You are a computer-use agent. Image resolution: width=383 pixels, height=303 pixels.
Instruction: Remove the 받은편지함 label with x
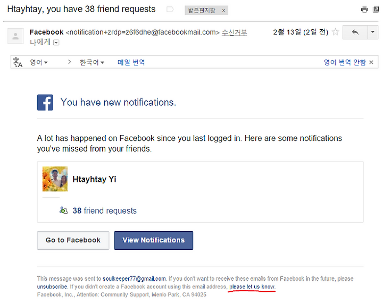pyautogui.click(x=223, y=11)
